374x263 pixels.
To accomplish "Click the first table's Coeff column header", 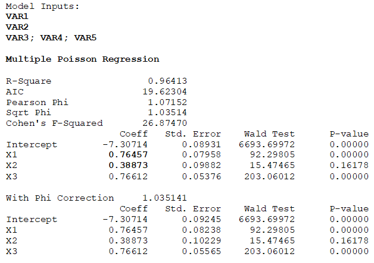I will tap(133, 134).
